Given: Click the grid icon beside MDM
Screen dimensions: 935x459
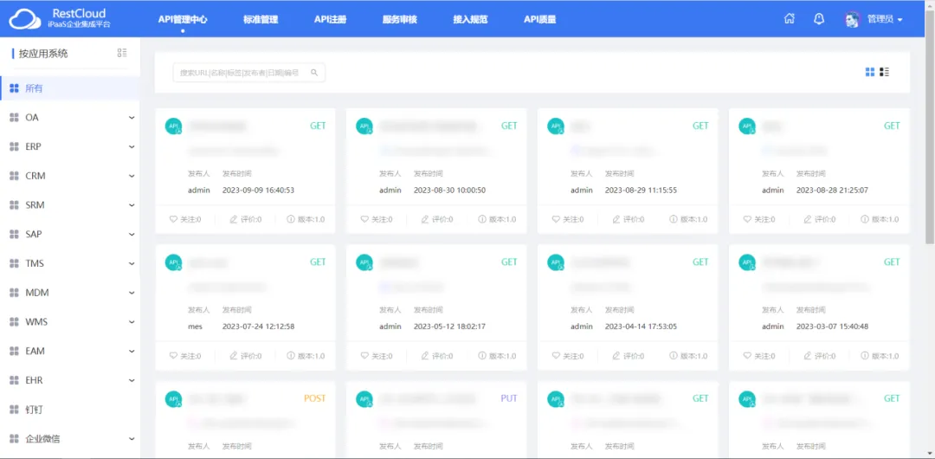Looking at the screenshot, I should 15,293.
